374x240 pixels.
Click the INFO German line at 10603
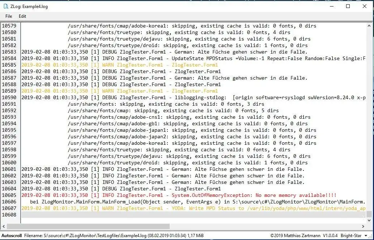tap(163, 182)
